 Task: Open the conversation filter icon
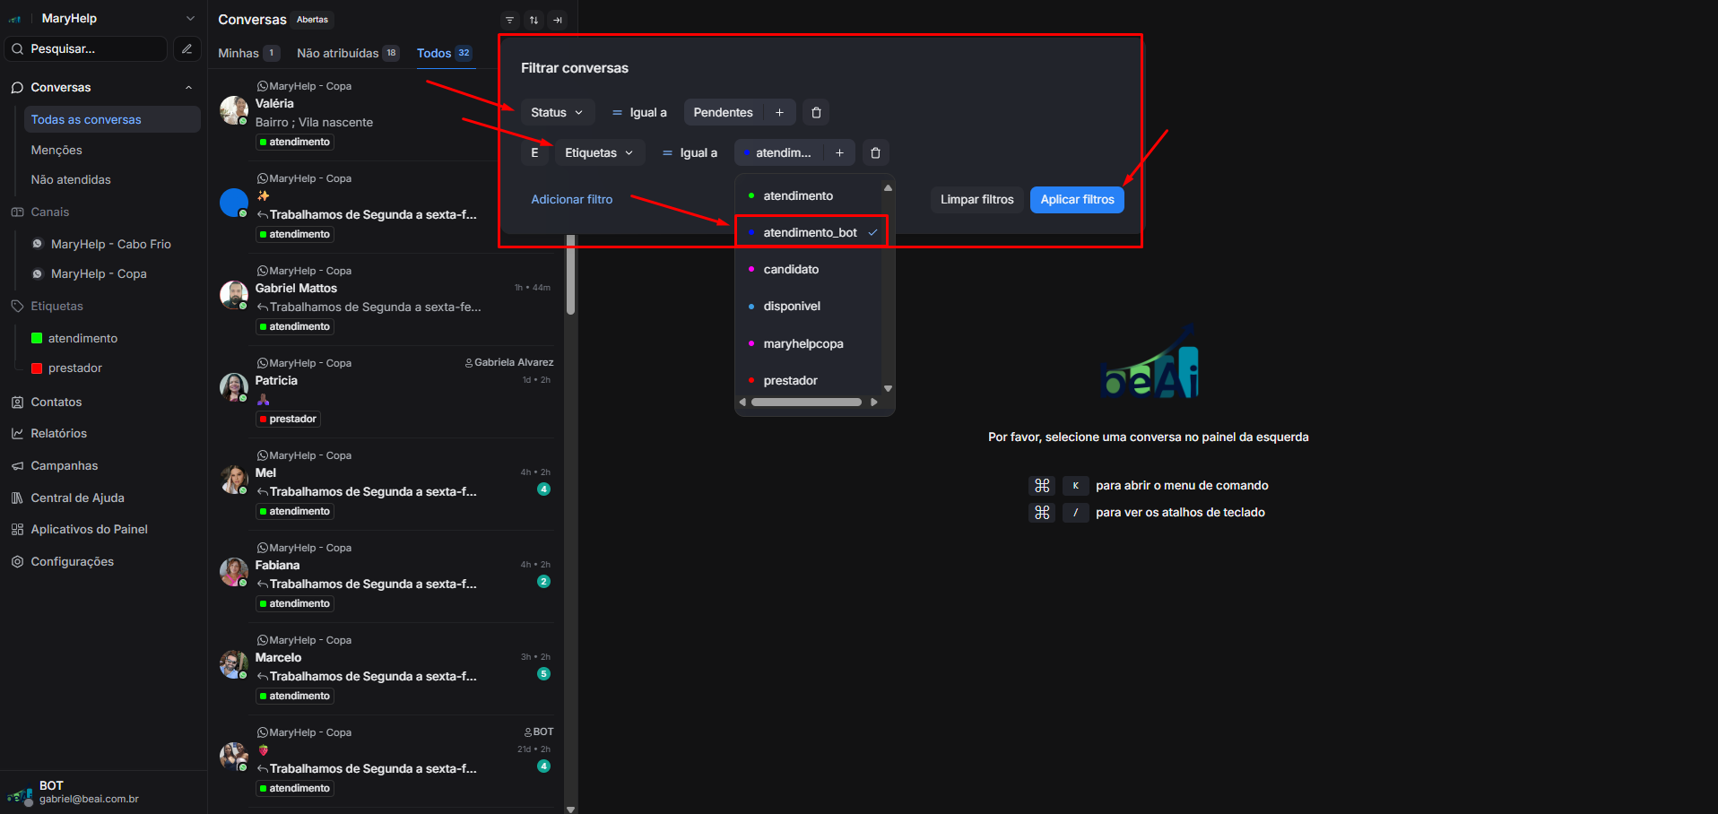(x=509, y=20)
